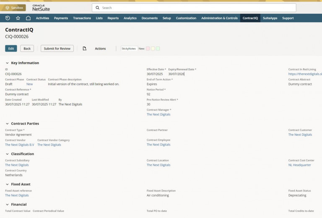Click the CIQ-000026 ID value

tap(13, 74)
